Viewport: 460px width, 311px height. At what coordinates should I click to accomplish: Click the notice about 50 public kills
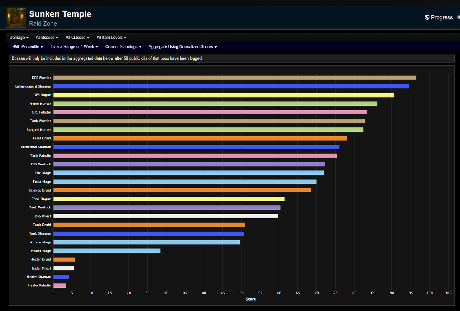point(107,58)
